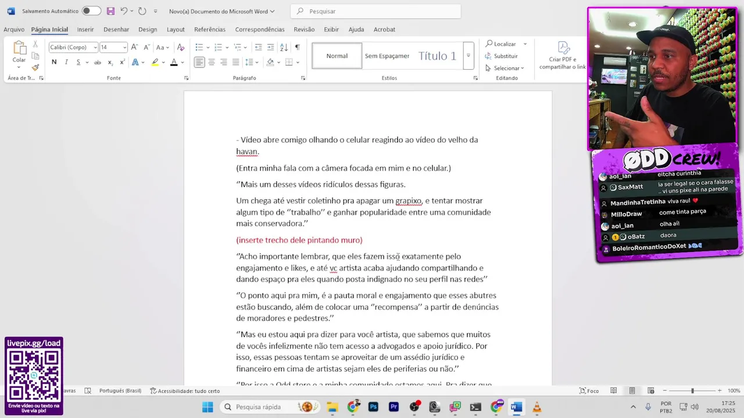Toggle right text alignment
Image resolution: width=744 pixels, height=418 pixels.
pos(224,62)
